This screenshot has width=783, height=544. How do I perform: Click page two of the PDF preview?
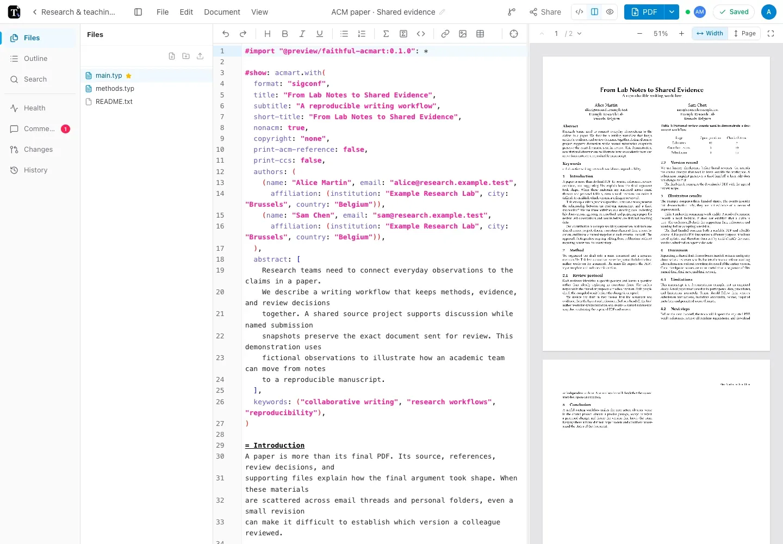pos(656,452)
